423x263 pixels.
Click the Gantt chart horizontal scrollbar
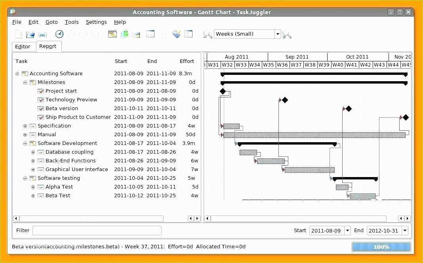(298, 219)
